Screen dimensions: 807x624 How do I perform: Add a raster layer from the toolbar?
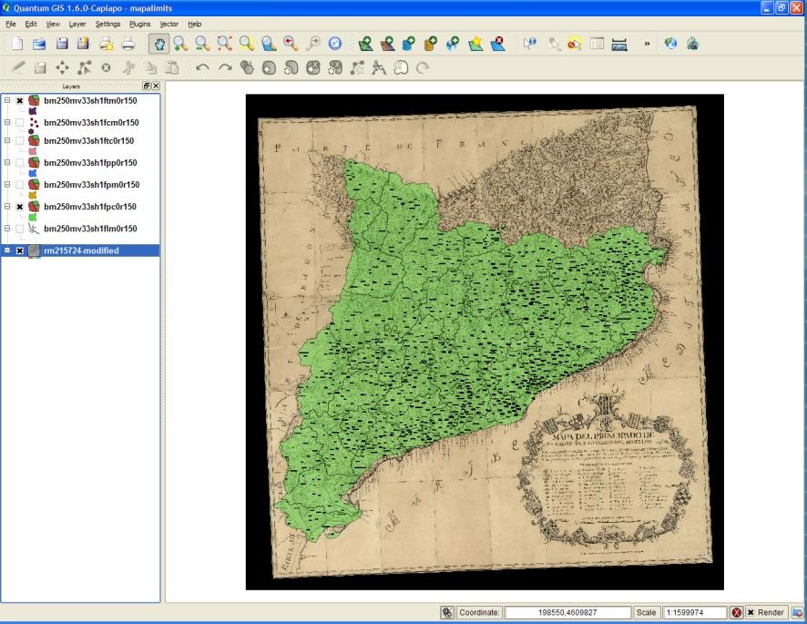point(387,44)
